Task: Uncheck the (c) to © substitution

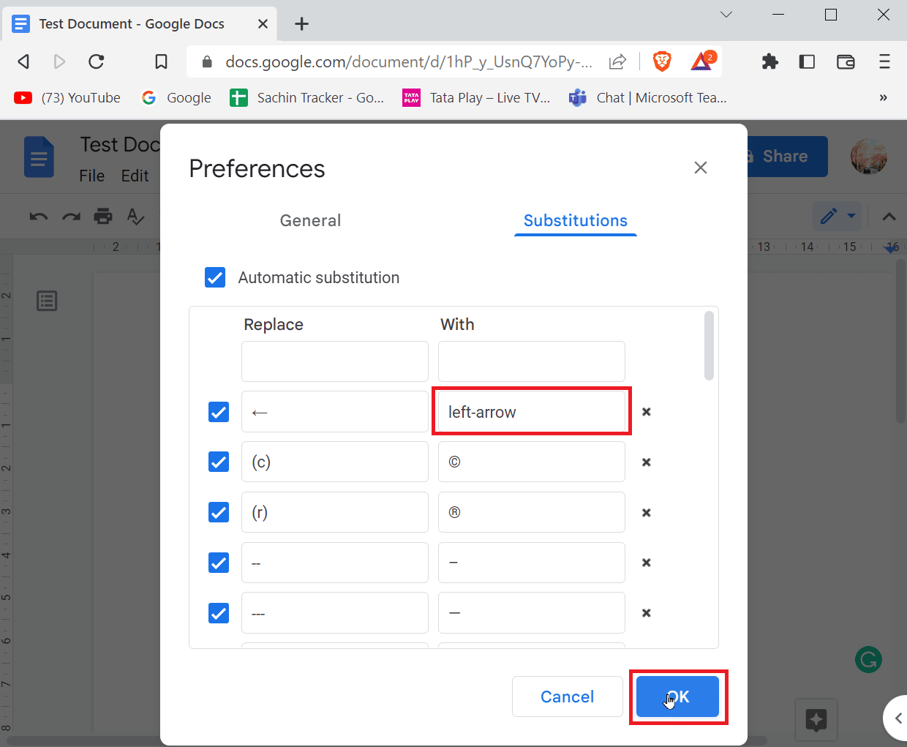Action: [218, 462]
